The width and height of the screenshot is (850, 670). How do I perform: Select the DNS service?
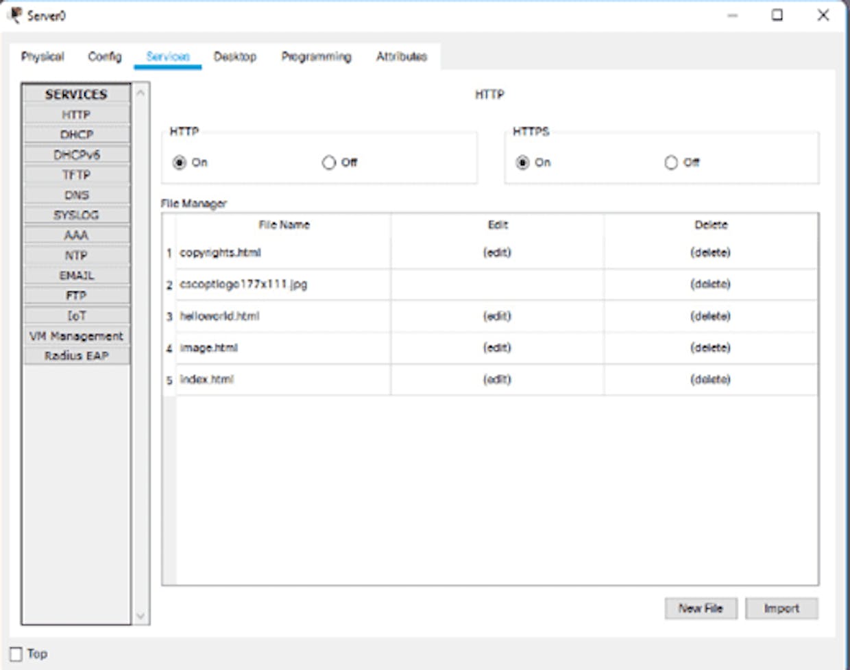point(76,195)
